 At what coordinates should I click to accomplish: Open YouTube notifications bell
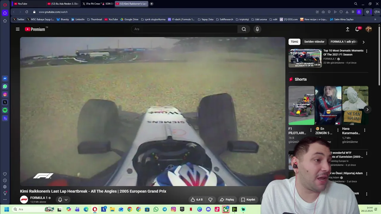point(357,29)
